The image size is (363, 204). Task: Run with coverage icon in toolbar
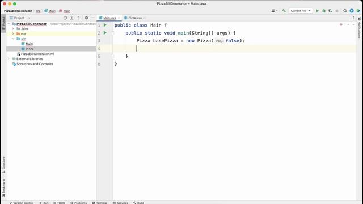[330, 11]
